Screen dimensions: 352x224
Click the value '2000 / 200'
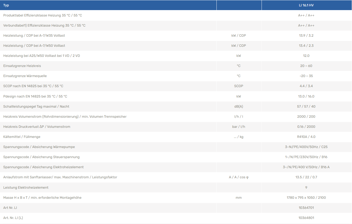point(306,117)
